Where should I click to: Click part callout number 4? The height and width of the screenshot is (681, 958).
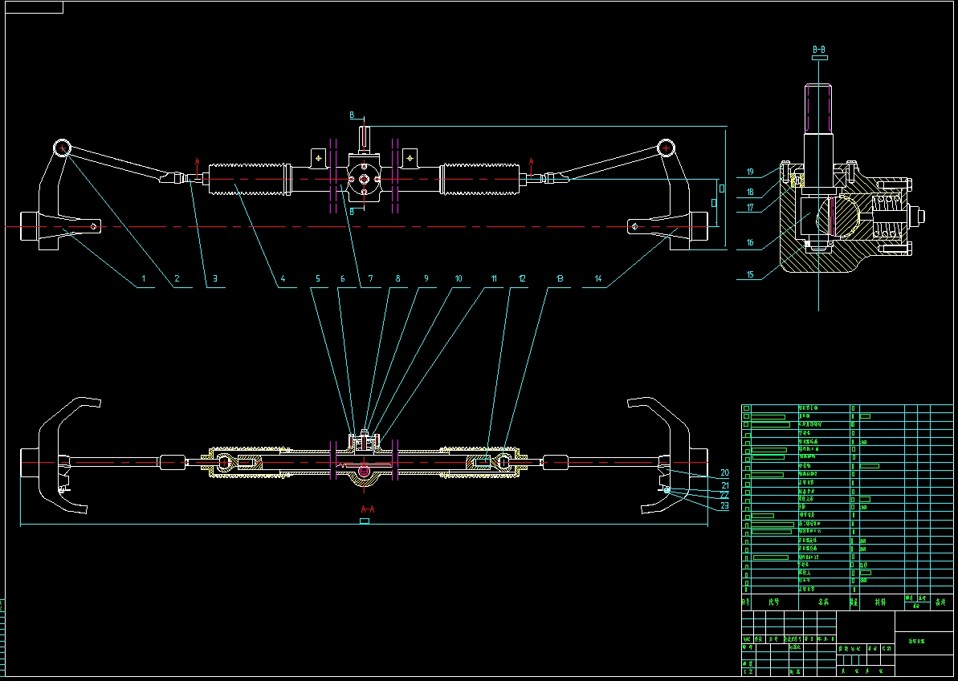283,279
